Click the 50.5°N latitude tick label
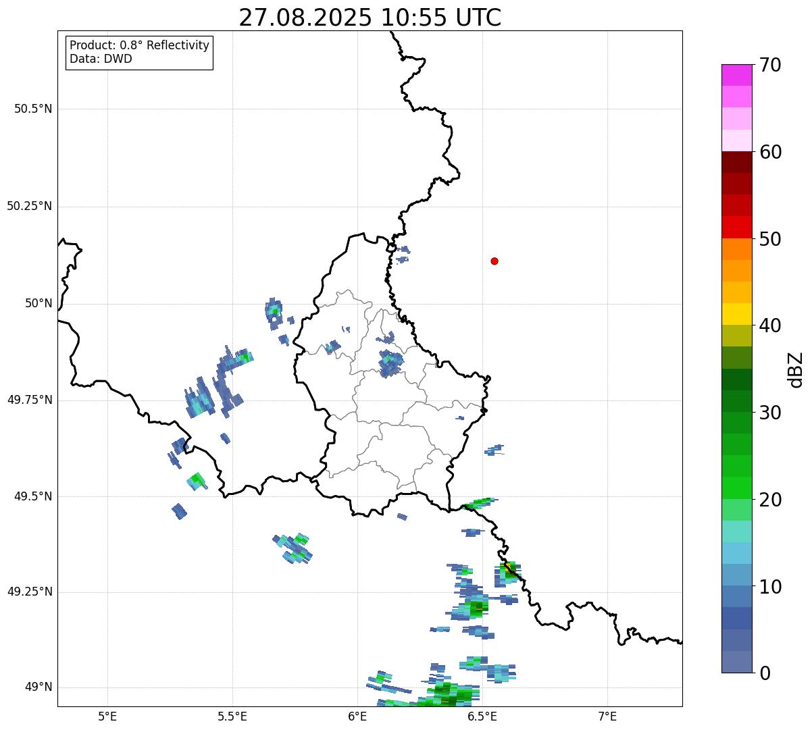The height and width of the screenshot is (730, 812). click(x=33, y=109)
